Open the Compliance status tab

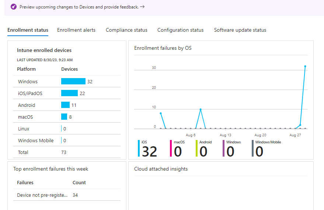(126, 30)
